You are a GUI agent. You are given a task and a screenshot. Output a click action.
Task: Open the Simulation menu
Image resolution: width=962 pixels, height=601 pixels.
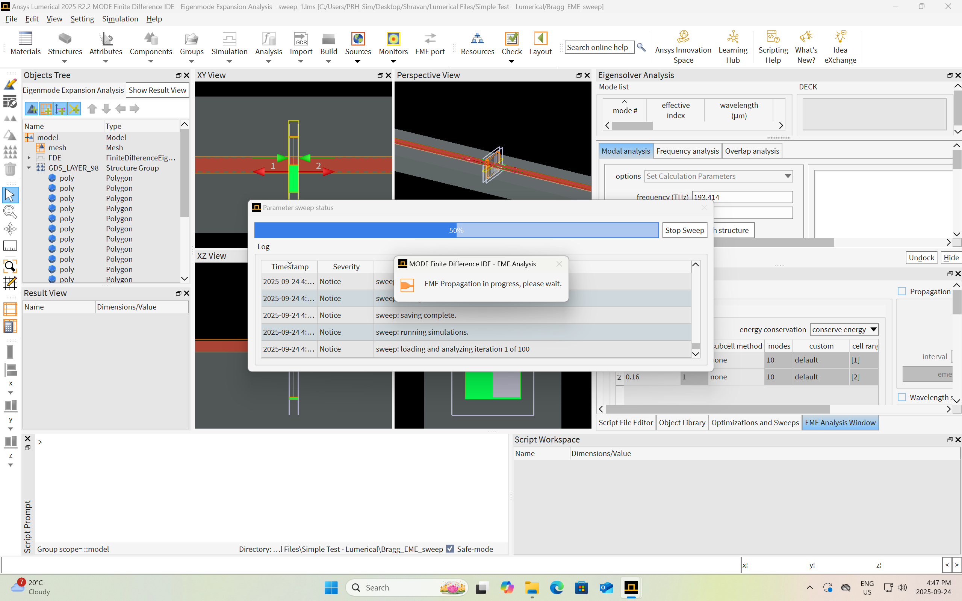[x=119, y=19]
